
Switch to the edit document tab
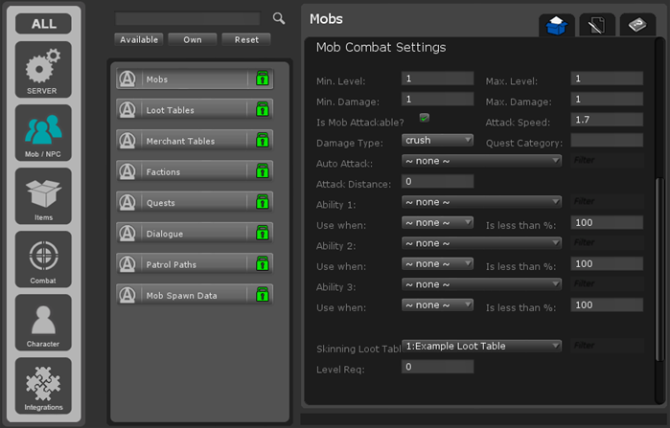click(x=596, y=26)
